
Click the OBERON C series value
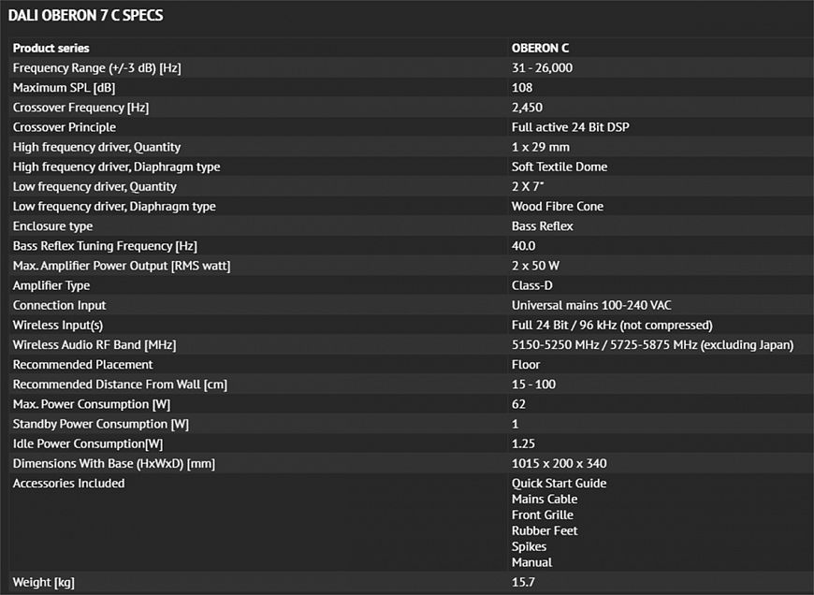pos(540,48)
